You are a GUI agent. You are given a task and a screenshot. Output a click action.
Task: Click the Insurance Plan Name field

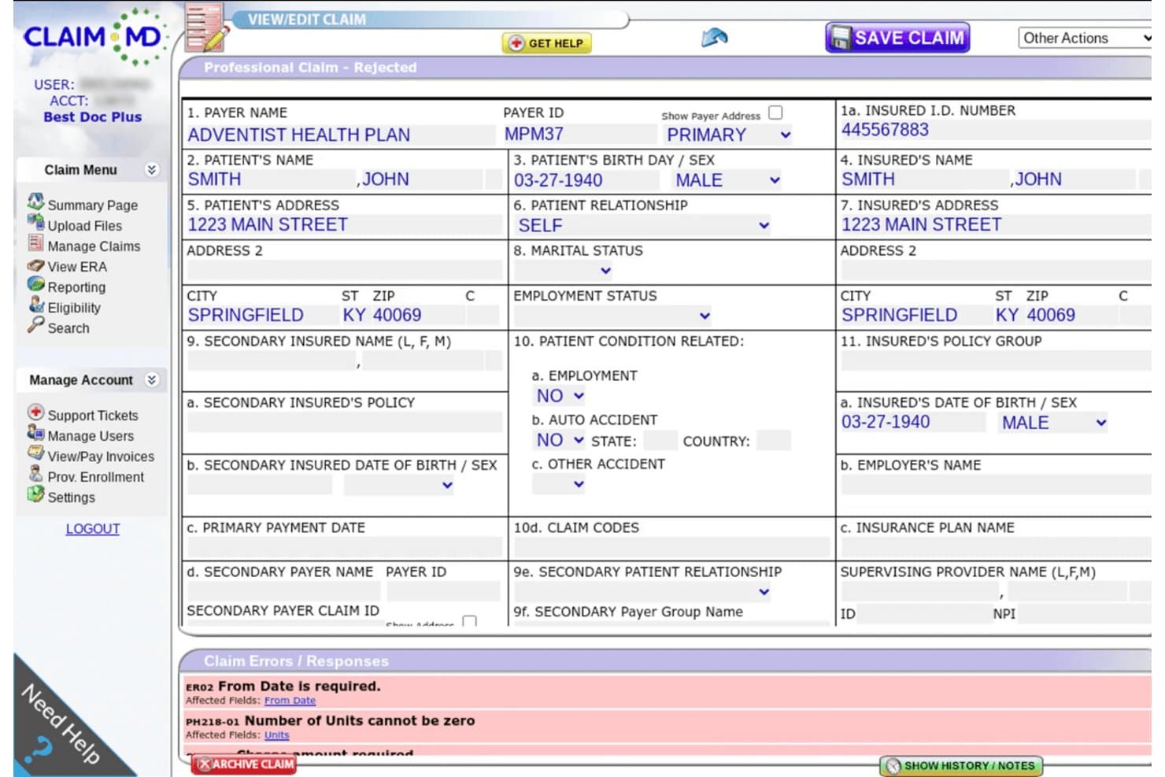click(x=995, y=547)
